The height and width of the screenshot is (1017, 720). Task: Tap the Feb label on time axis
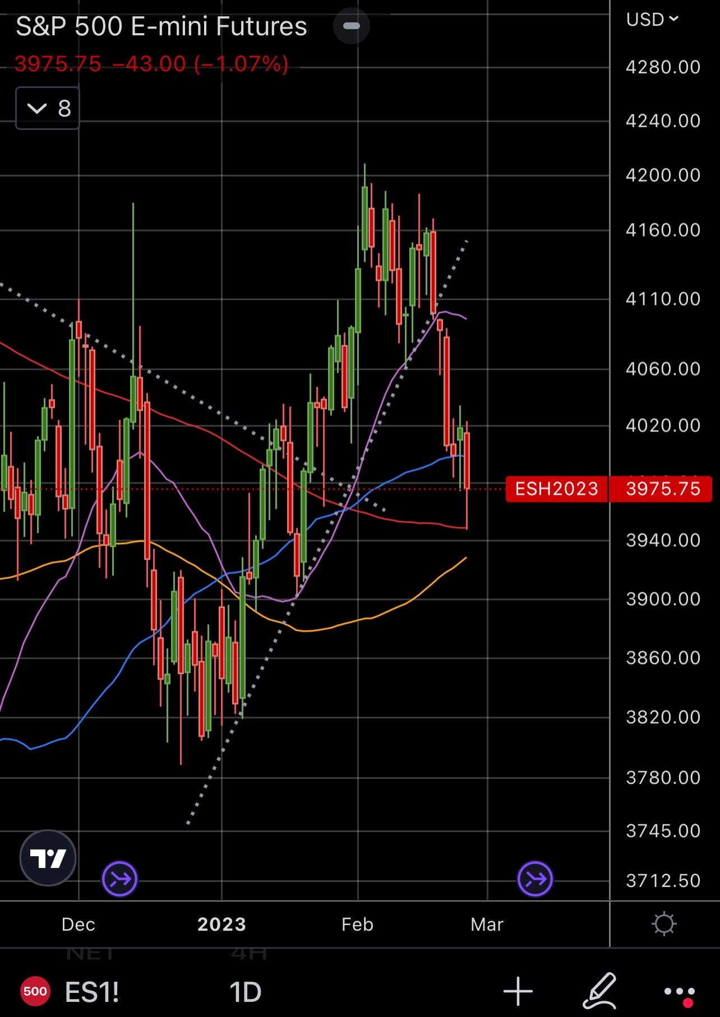point(357,924)
